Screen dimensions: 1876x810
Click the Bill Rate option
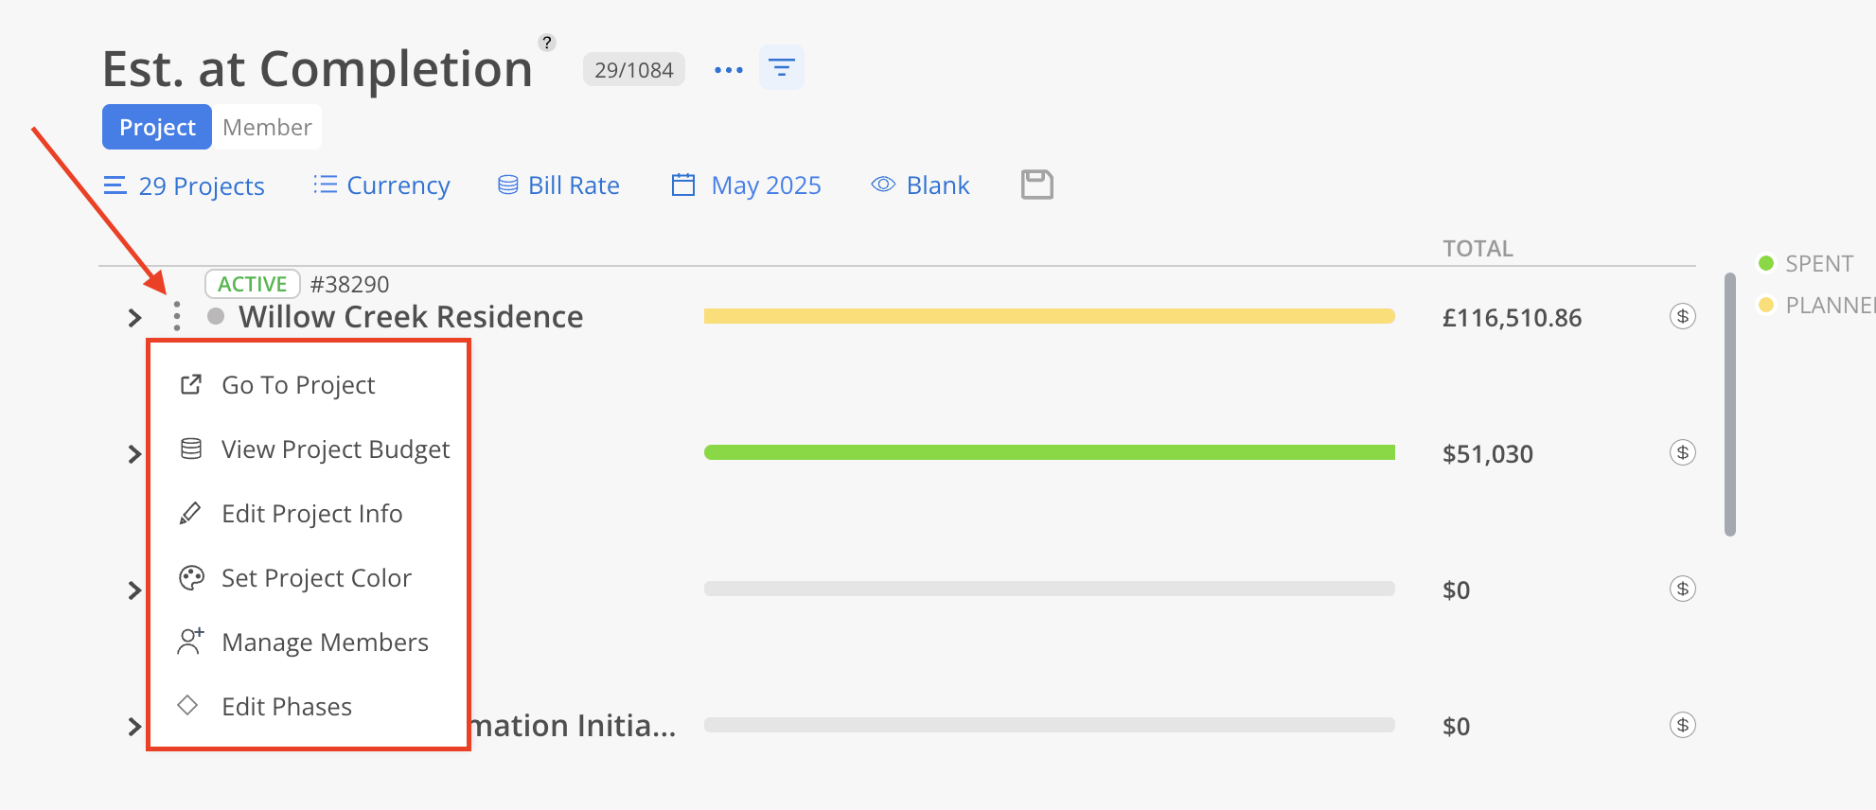pos(559,185)
